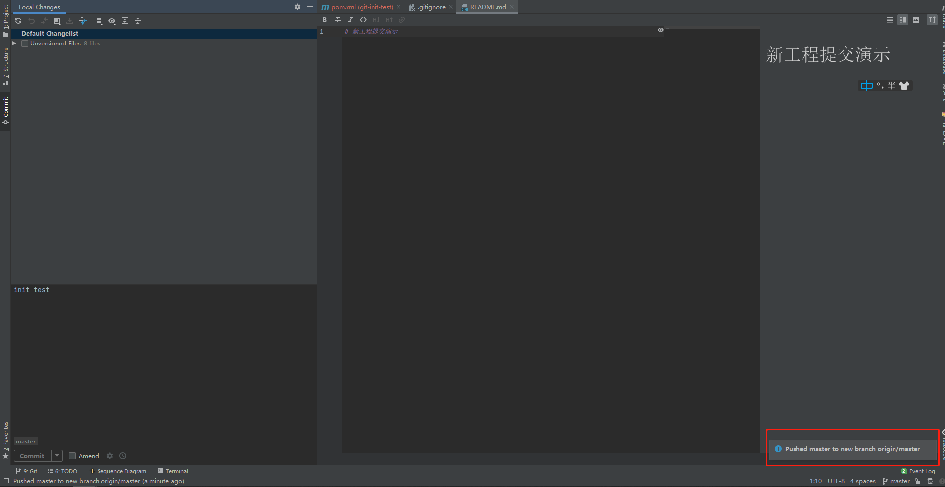Viewport: 945px width, 487px height.
Task: Open the Event Log
Action: point(918,471)
